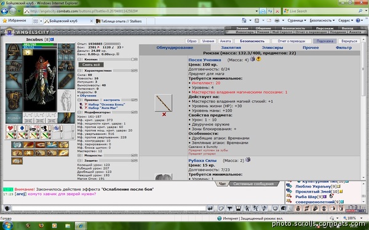Open the Internet Explorer taskbar icon
The image size is (369, 230).
(81, 226)
